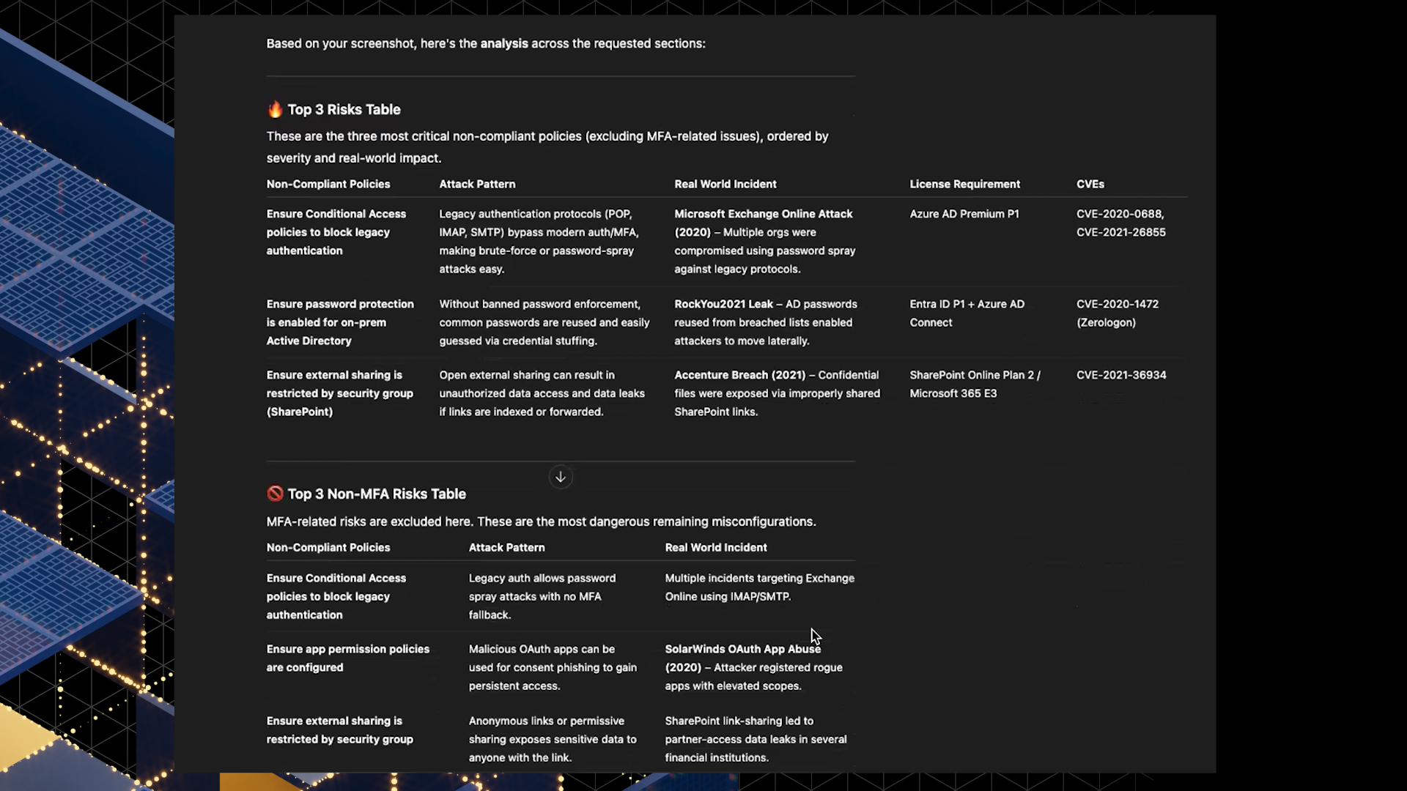Click the CVEs column header
The width and height of the screenshot is (1407, 791).
pos(1090,184)
